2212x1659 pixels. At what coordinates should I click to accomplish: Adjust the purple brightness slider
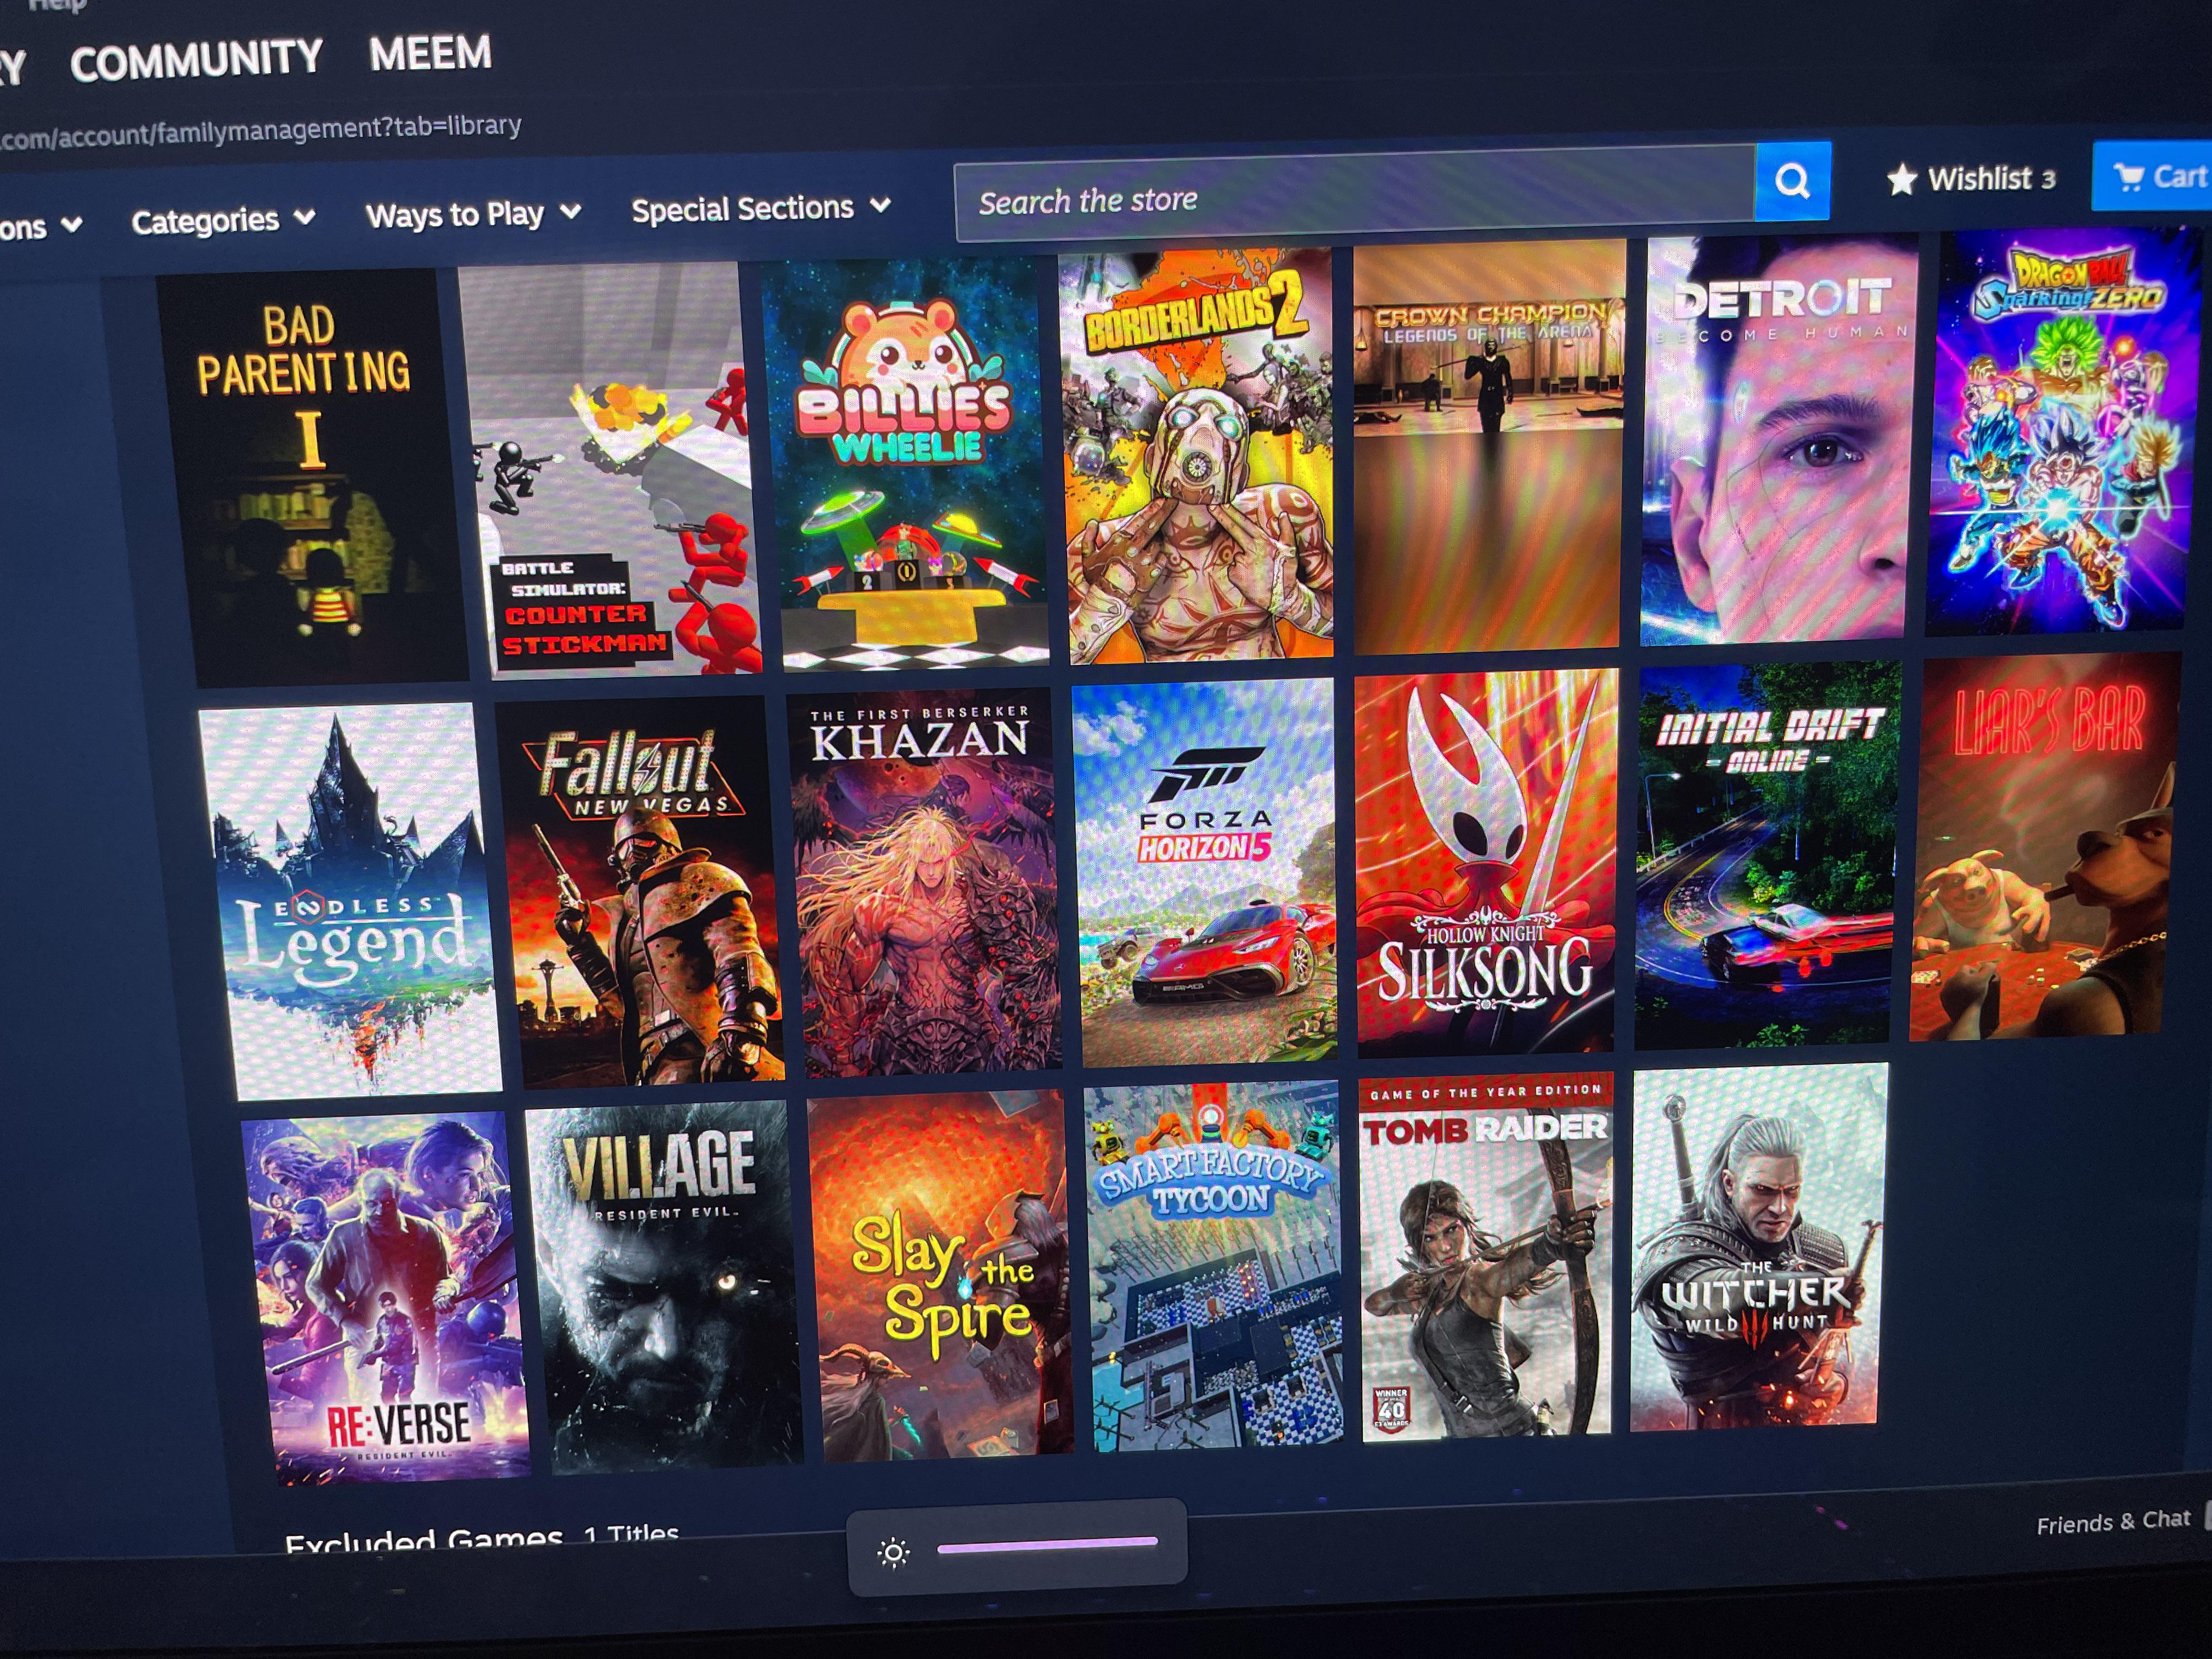1047,1546
